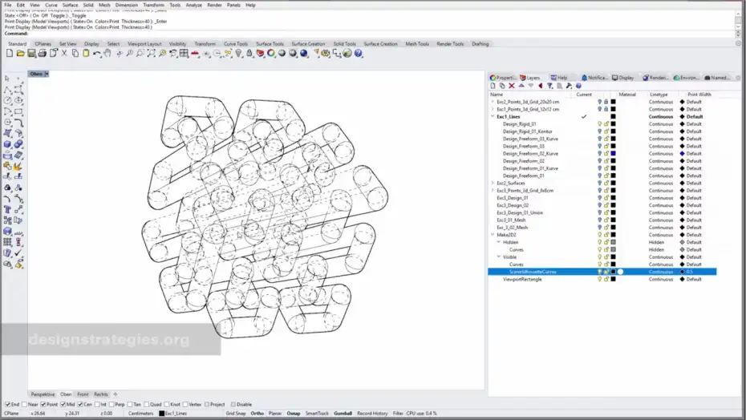746x420 pixels.
Task: Click color swatch of Exc1_Lines layer
Action: coord(614,116)
